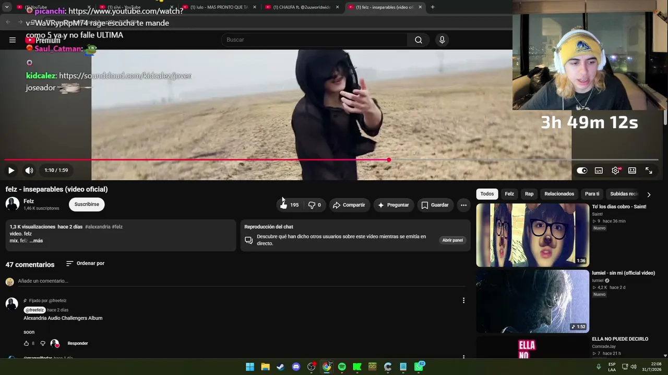Image resolution: width=668 pixels, height=375 pixels.
Task: Open the browser tab search dropdown
Action: click(x=7, y=7)
